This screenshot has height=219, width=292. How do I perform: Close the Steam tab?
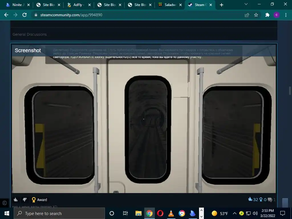(211, 5)
